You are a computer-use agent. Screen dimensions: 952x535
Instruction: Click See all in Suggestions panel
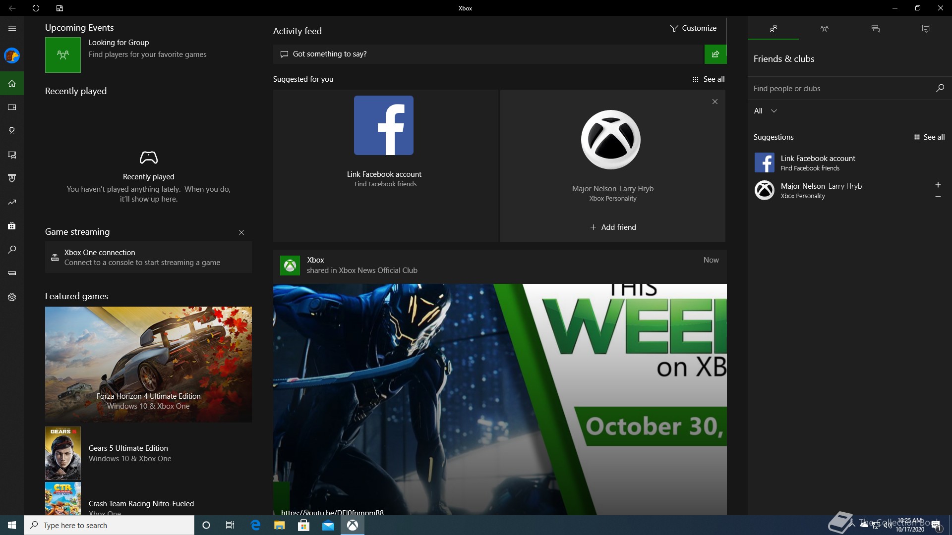click(x=929, y=137)
